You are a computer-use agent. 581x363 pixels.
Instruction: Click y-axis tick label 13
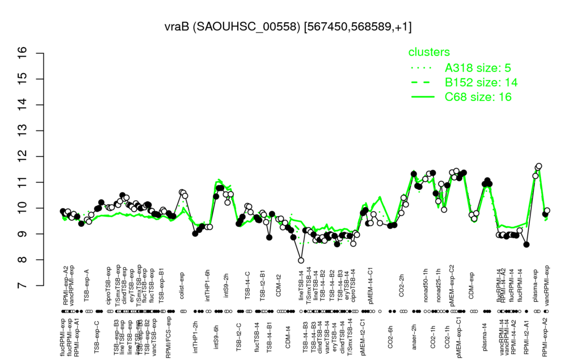coord(23,131)
